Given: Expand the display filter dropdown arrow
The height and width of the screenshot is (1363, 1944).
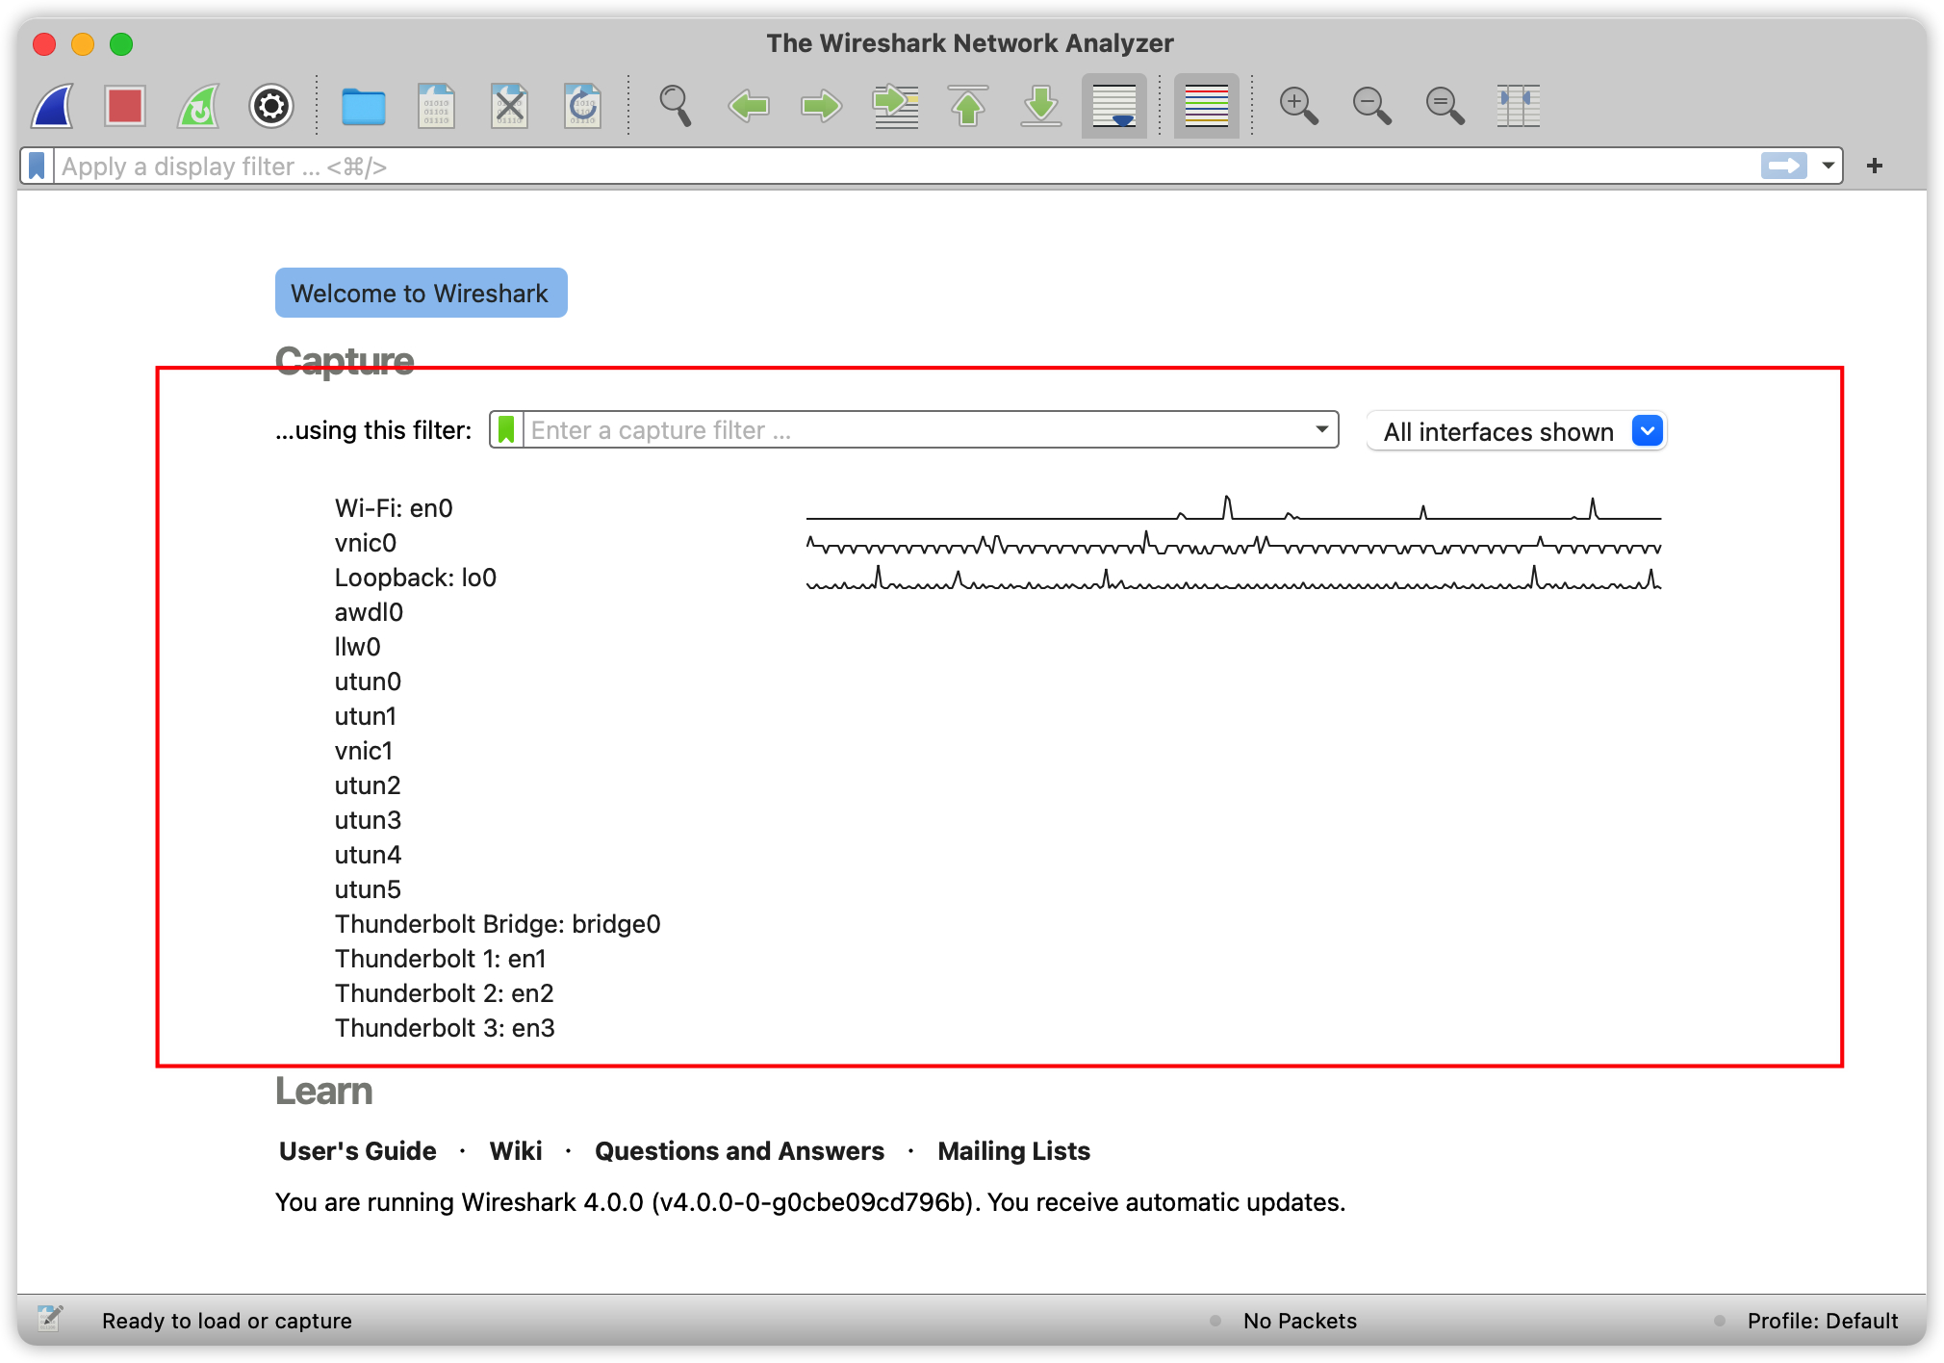Looking at the screenshot, I should (x=1826, y=166).
